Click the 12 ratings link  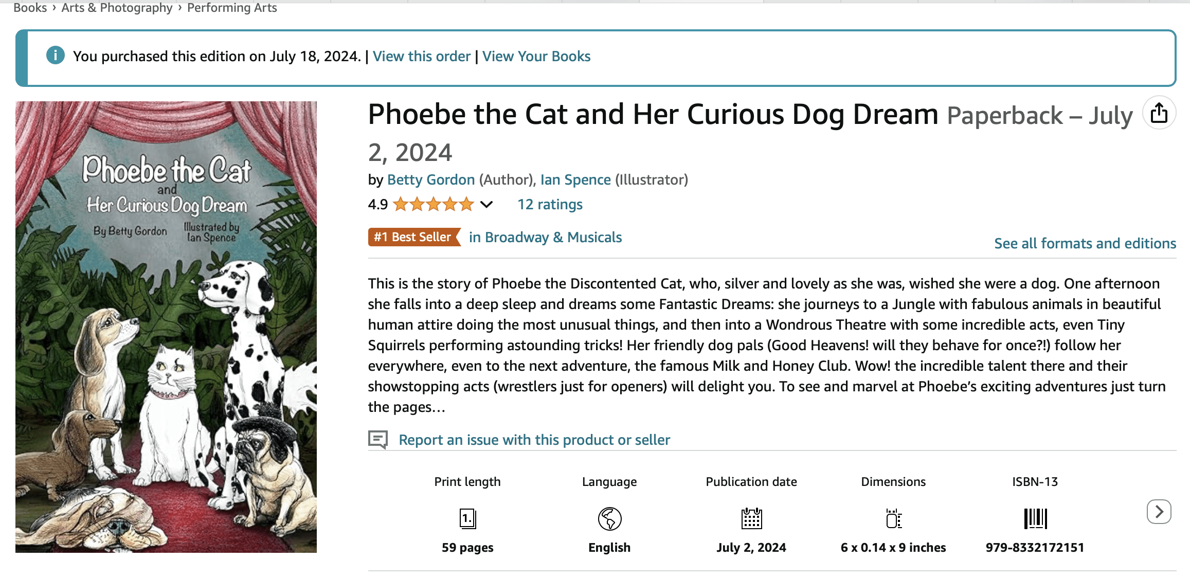coord(550,204)
